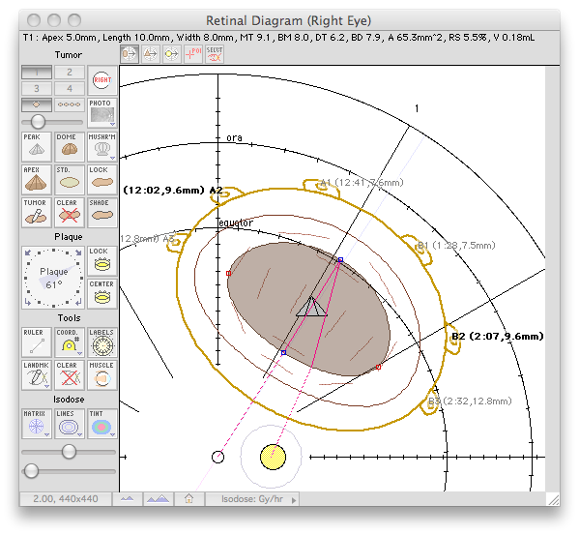Adjust the tumor slider under perimeter buttons

[x=38, y=121]
